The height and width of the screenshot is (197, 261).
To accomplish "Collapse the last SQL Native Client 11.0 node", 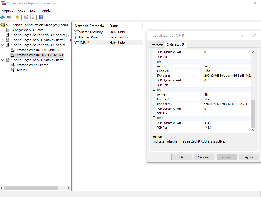I will pyautogui.click(x=2, y=60).
